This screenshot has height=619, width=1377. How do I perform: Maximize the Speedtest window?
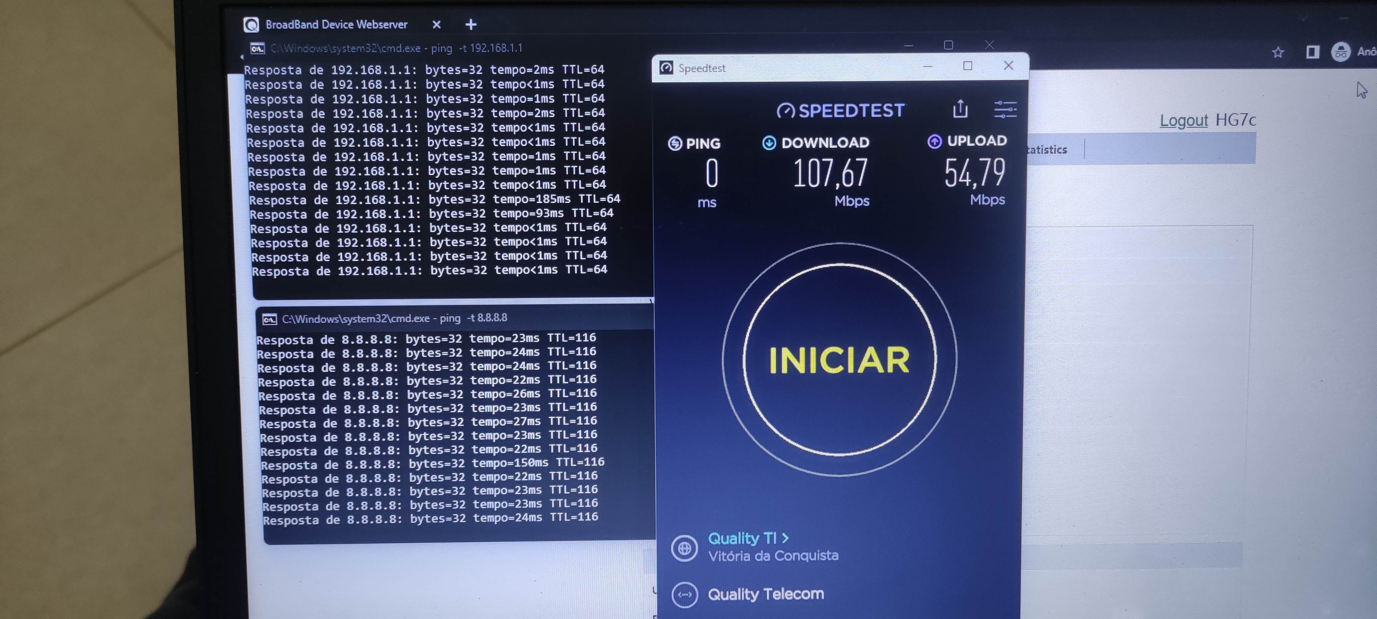click(967, 66)
